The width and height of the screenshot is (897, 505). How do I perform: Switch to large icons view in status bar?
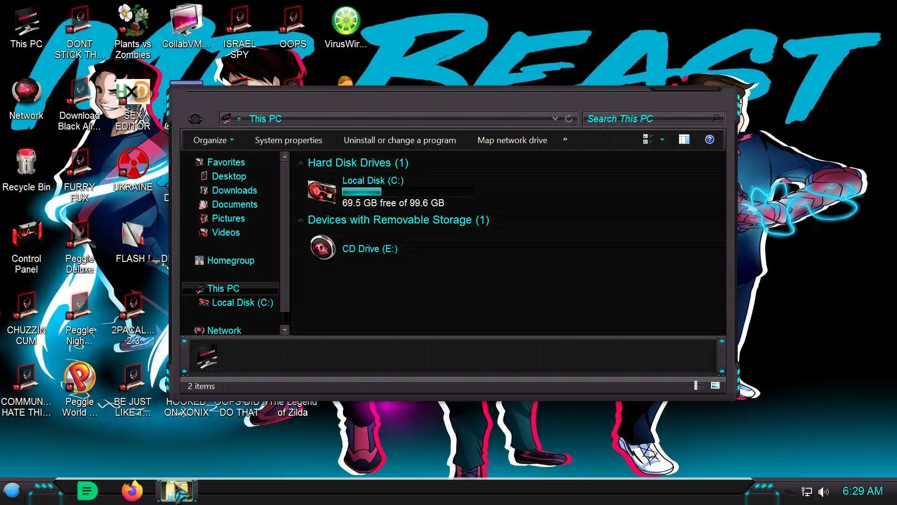[x=715, y=386]
